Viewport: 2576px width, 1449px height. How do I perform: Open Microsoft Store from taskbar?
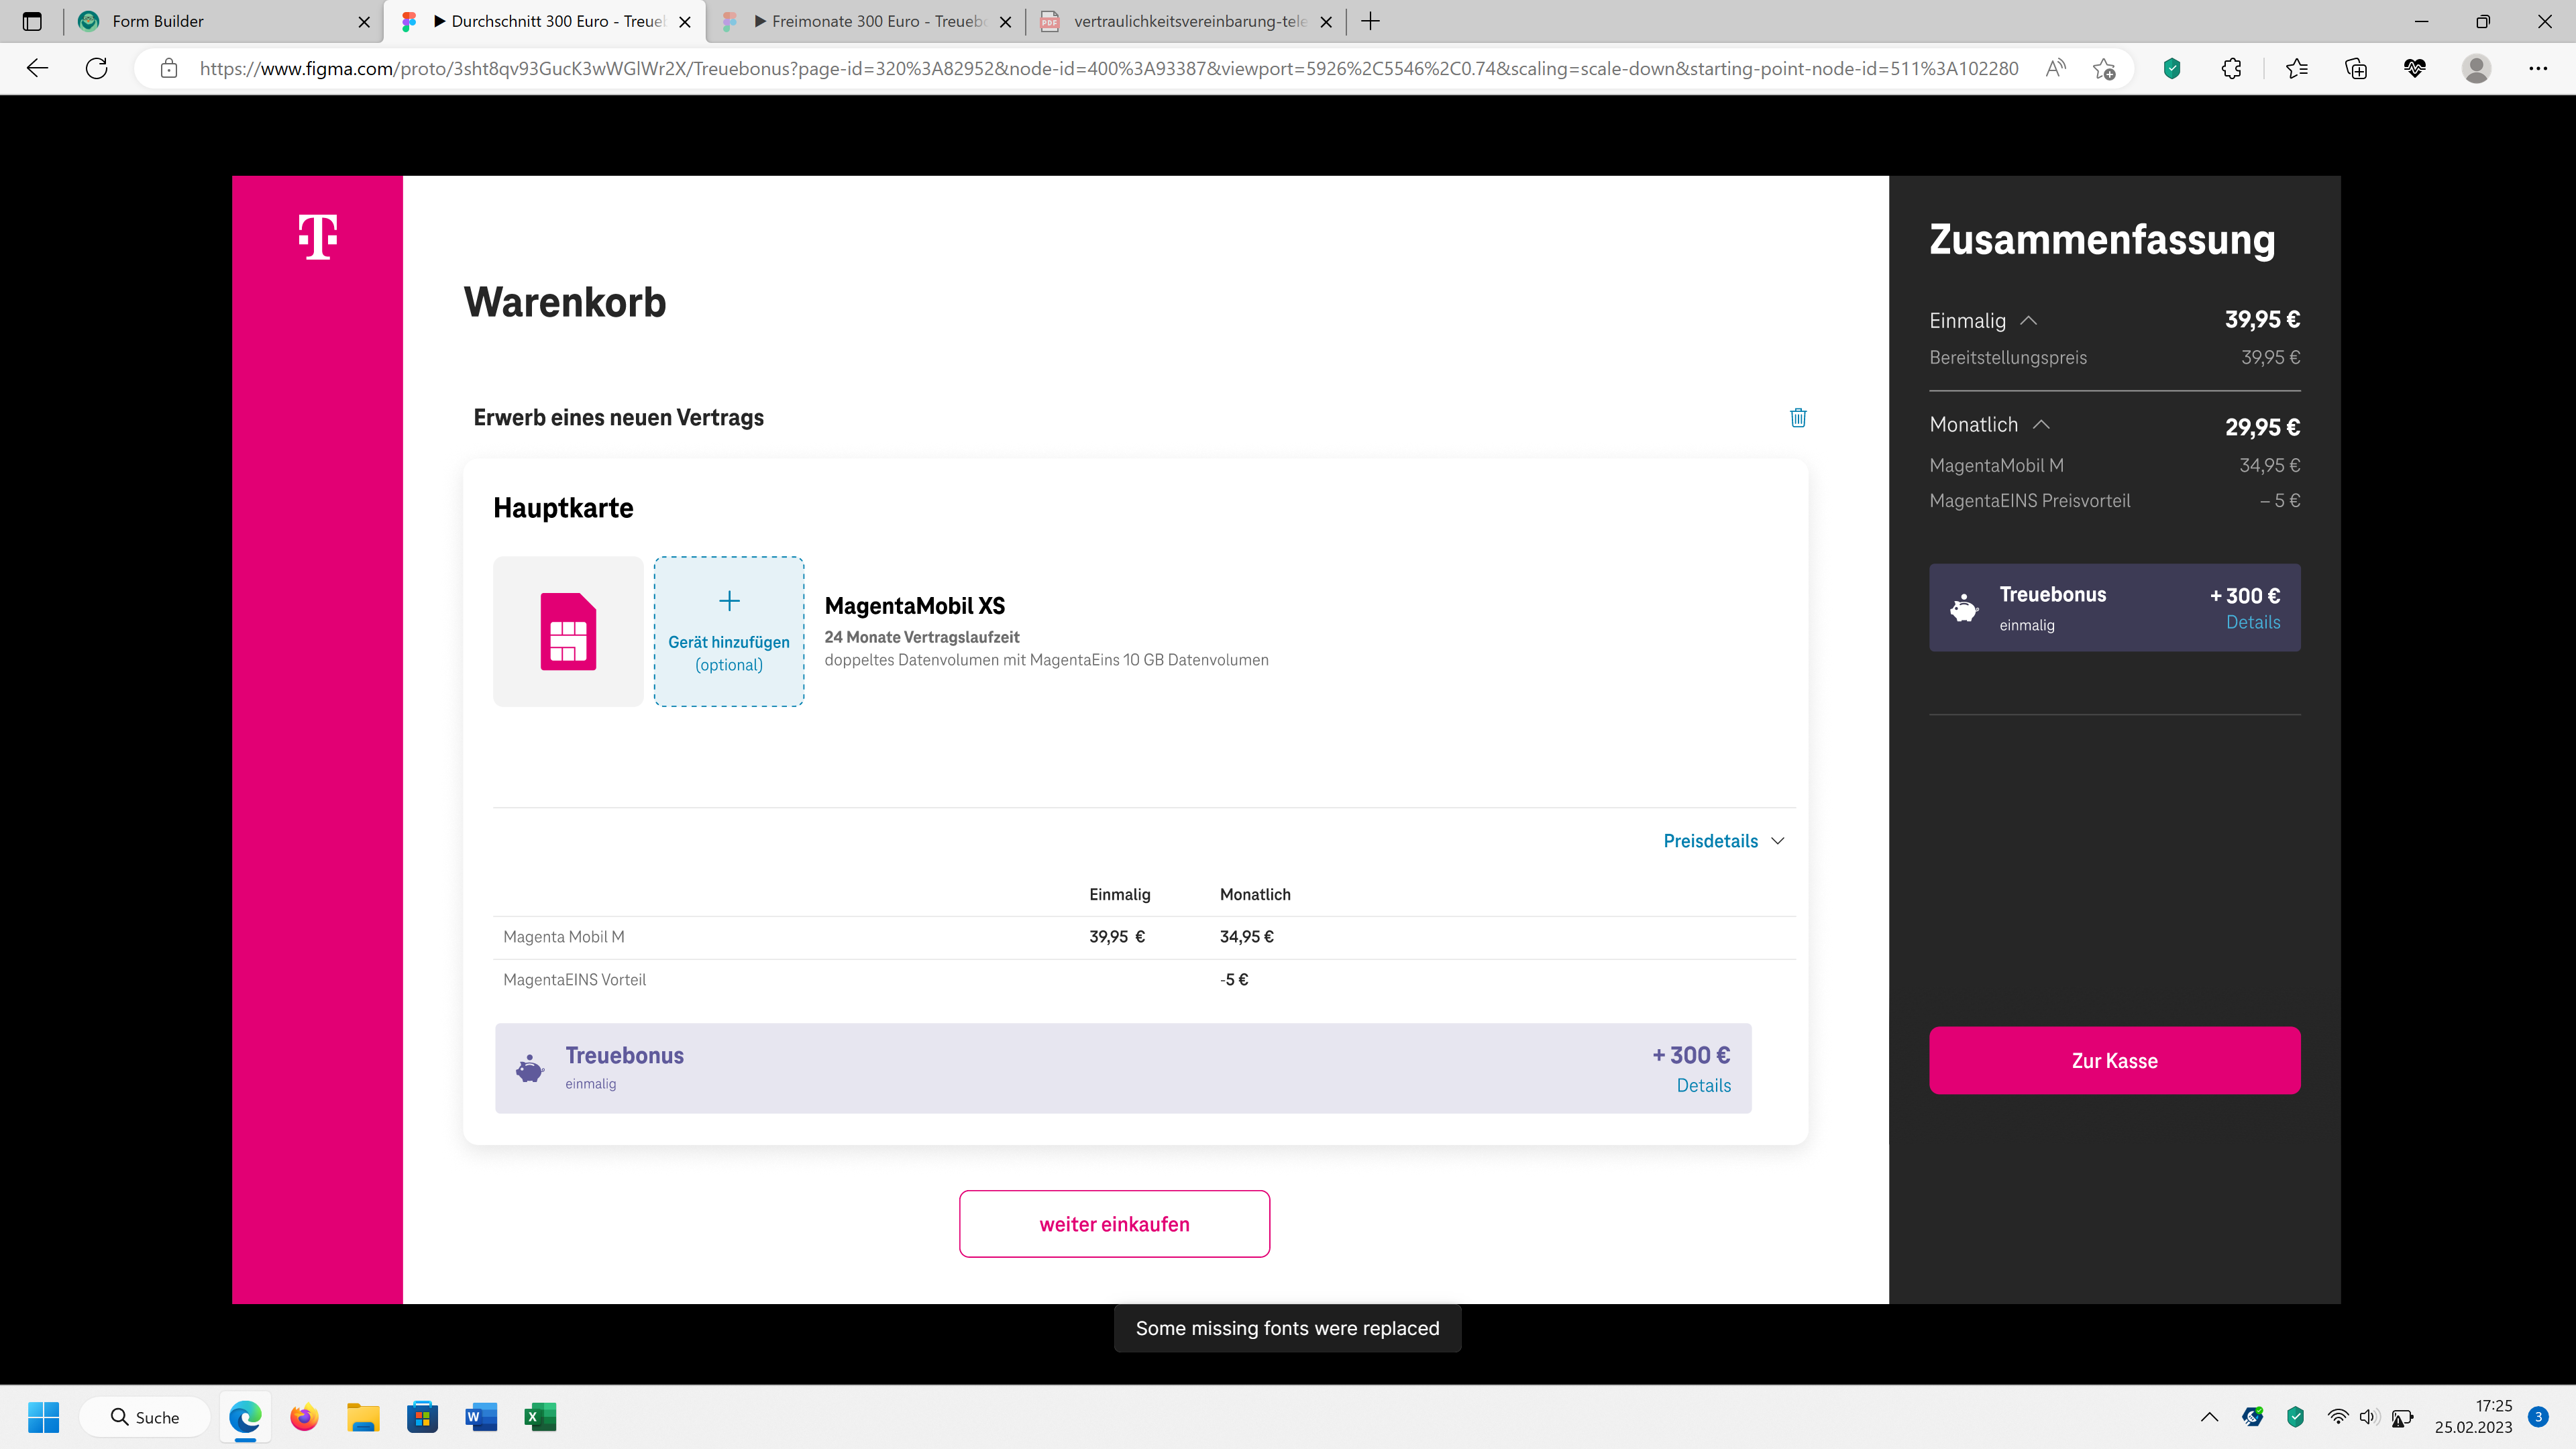(x=422, y=1417)
